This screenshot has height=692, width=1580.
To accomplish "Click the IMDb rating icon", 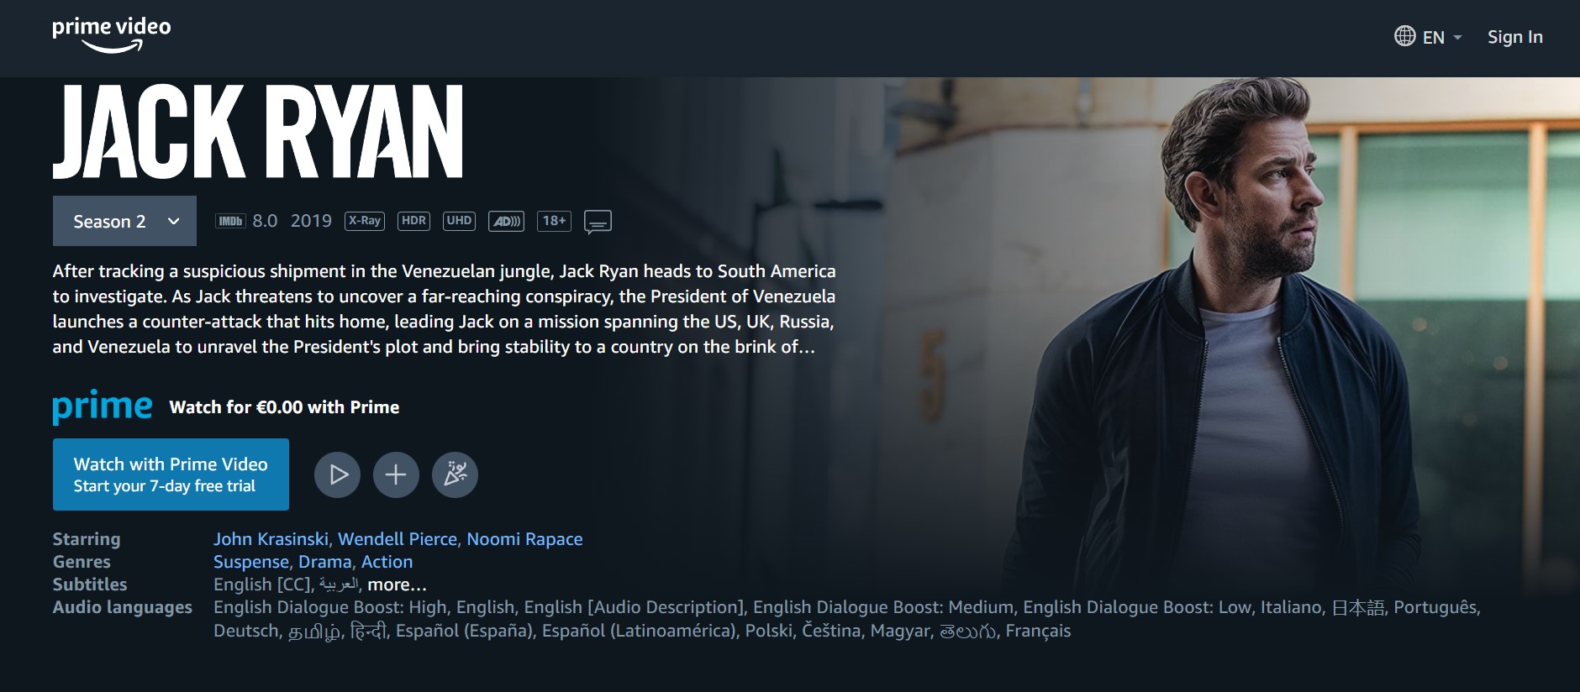I will pos(230,221).
